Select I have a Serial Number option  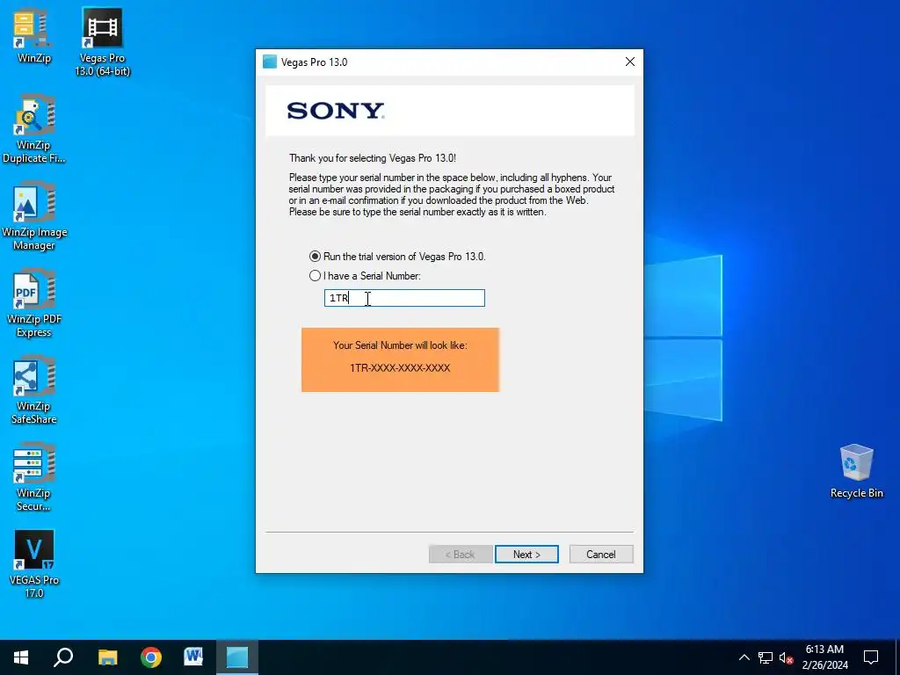[365, 276]
